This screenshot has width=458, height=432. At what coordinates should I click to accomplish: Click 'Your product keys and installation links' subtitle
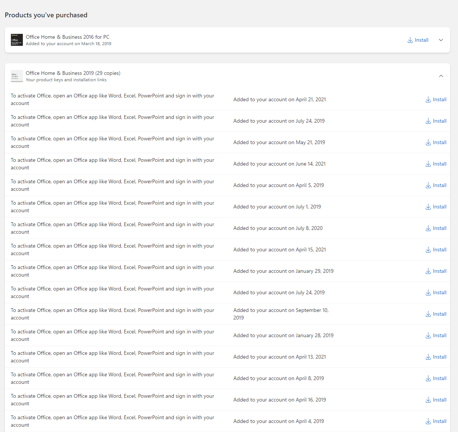click(66, 80)
